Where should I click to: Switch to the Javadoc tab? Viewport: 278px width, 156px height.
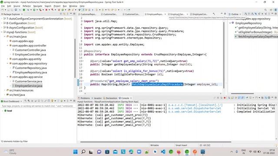pos(97,98)
